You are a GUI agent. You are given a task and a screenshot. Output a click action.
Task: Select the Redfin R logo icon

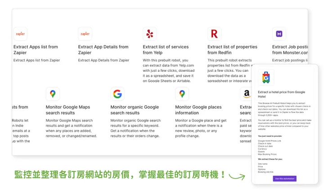coord(214,34)
